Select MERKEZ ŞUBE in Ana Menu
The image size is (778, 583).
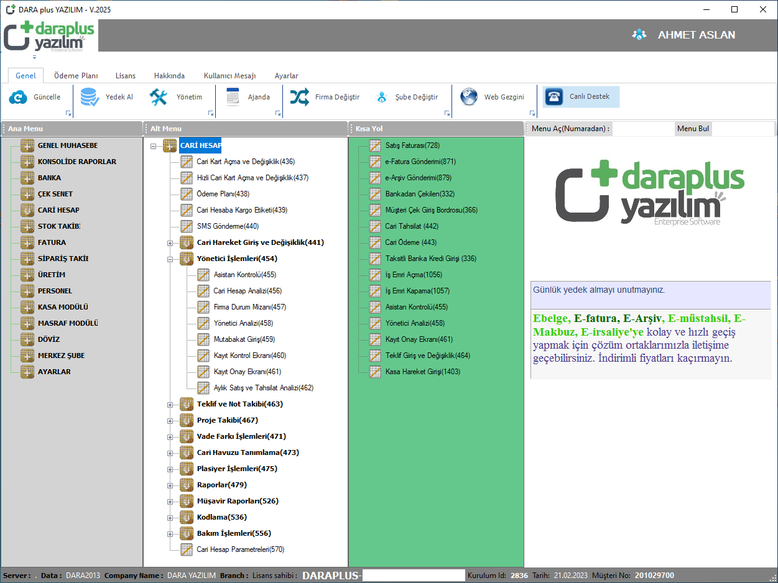coord(61,356)
